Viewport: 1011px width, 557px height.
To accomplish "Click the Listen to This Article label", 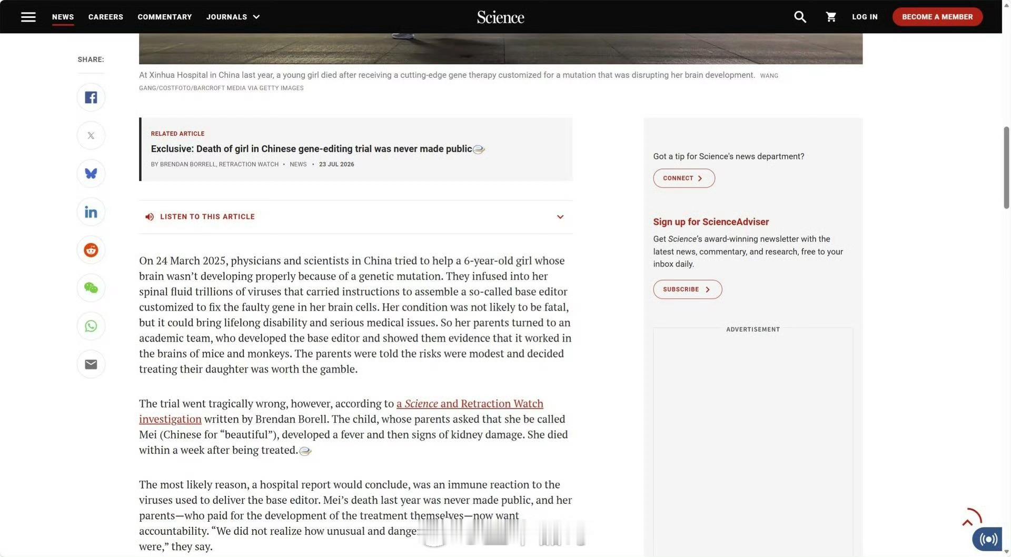I will click(207, 217).
